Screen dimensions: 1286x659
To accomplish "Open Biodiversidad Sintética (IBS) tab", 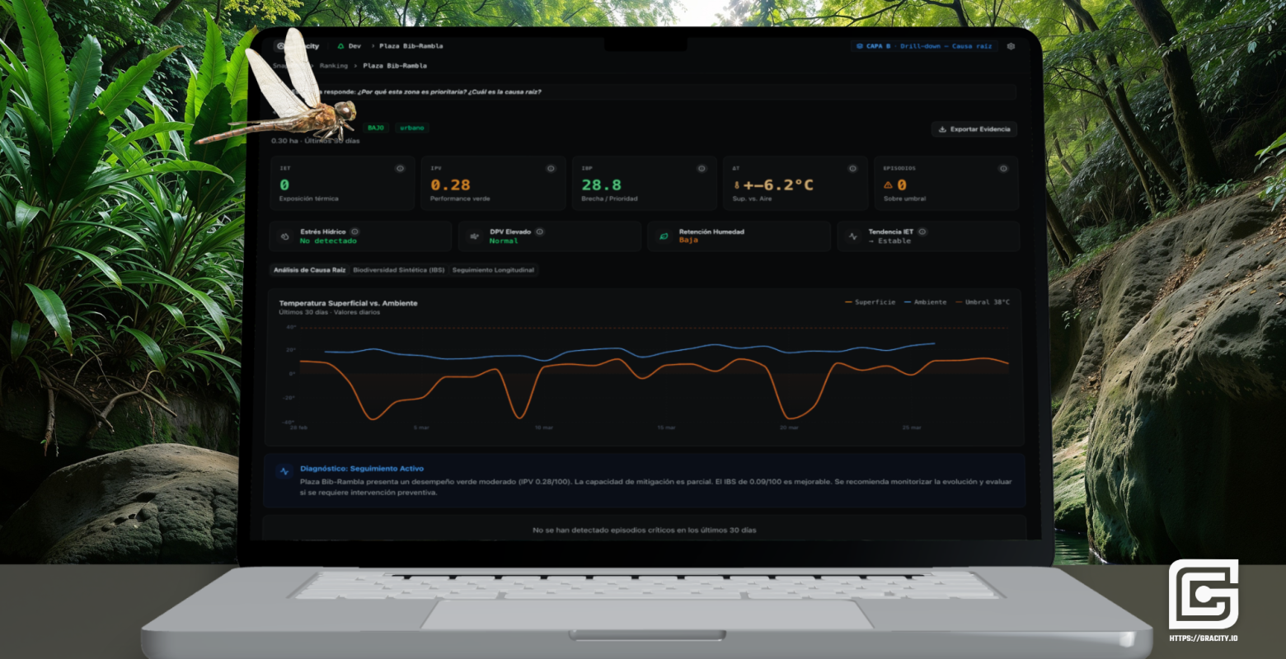I will point(398,269).
